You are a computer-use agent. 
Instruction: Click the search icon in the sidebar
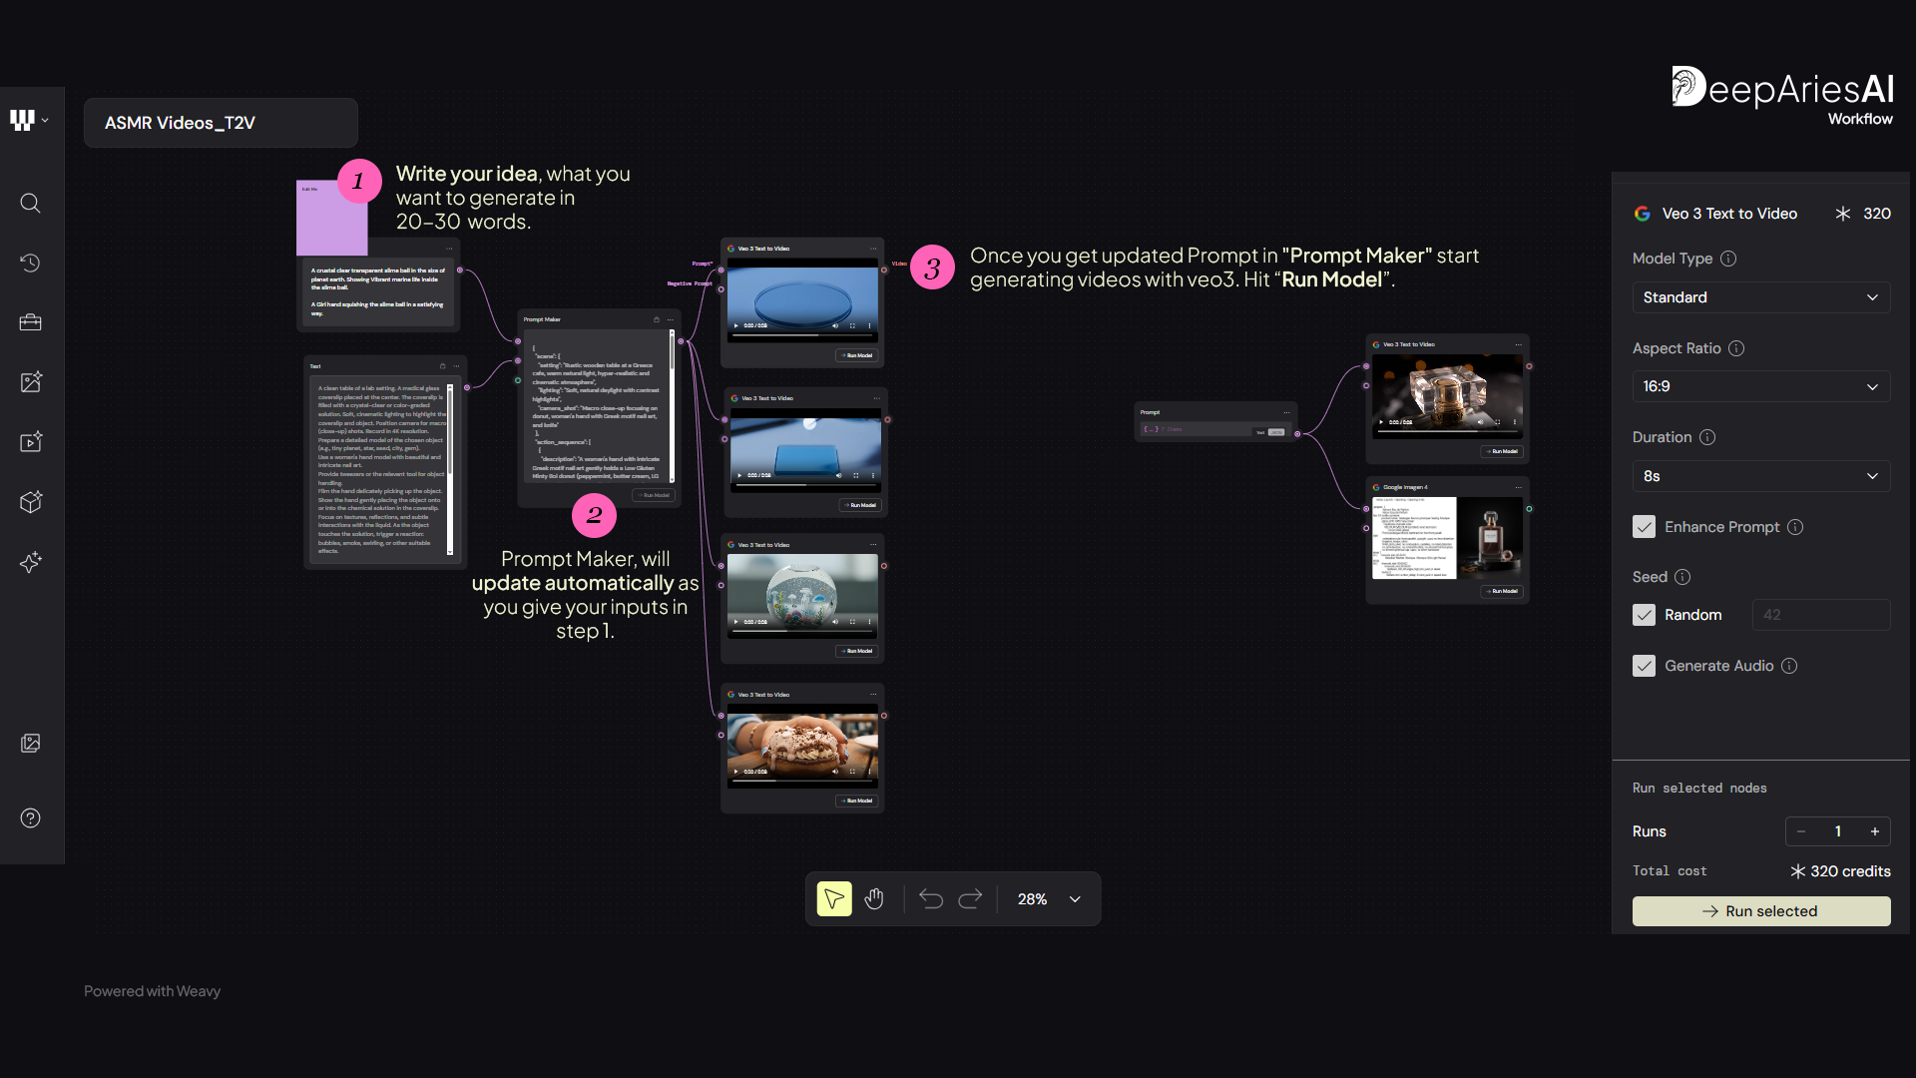[x=30, y=204]
